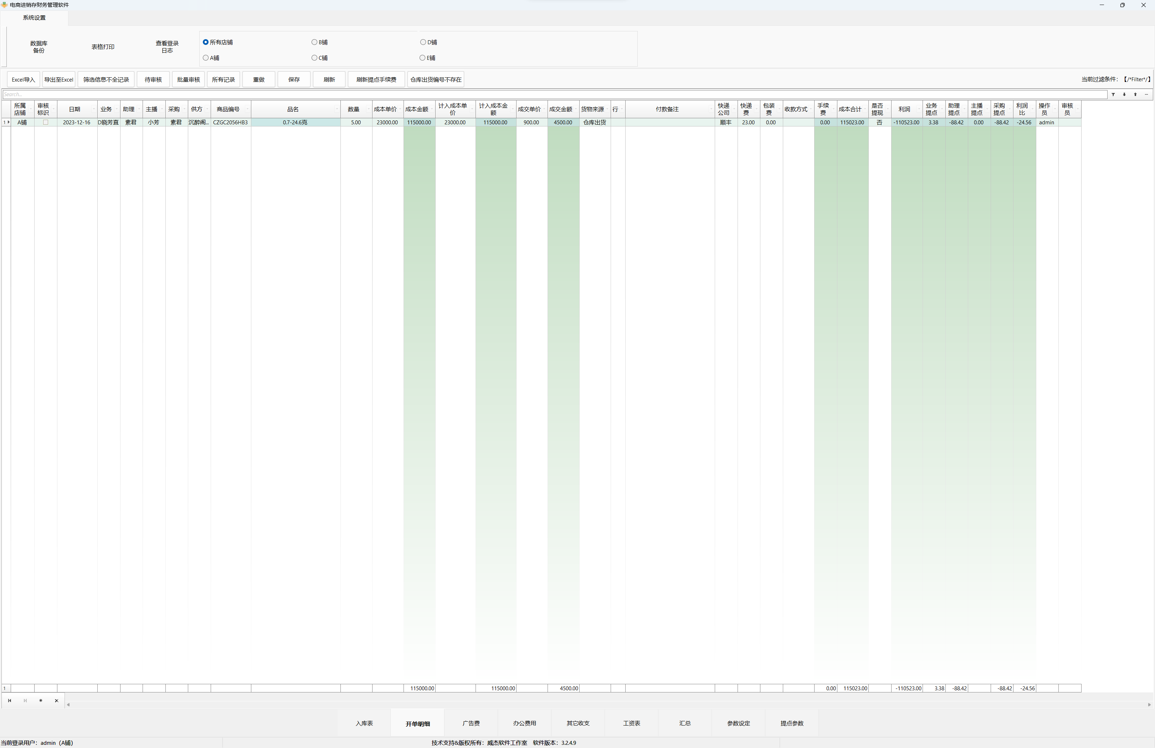The width and height of the screenshot is (1155, 748).
Task: Open 数量 column filter dropdown
Action: click(369, 110)
